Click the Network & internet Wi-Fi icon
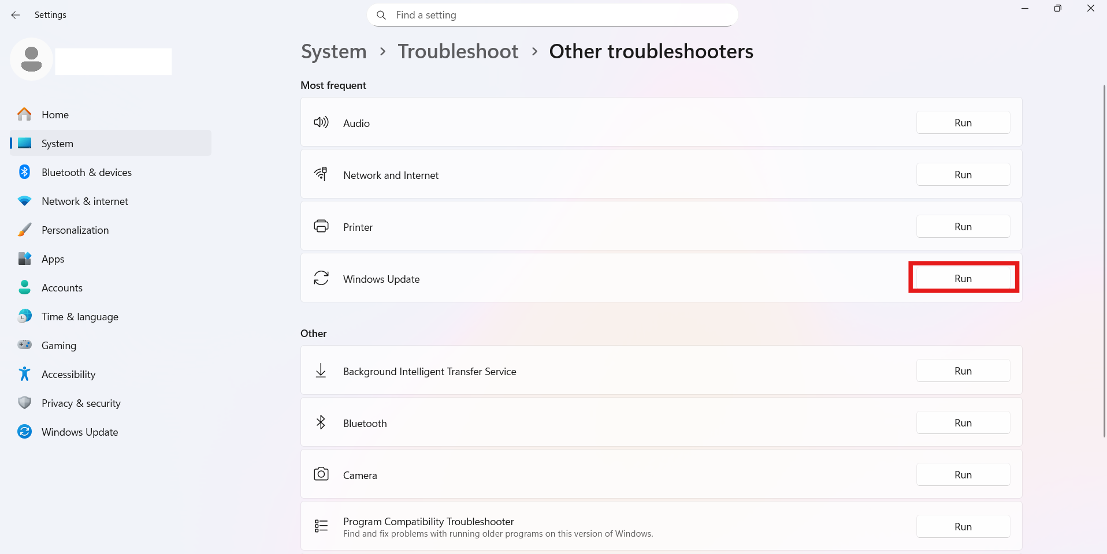 [x=24, y=201]
